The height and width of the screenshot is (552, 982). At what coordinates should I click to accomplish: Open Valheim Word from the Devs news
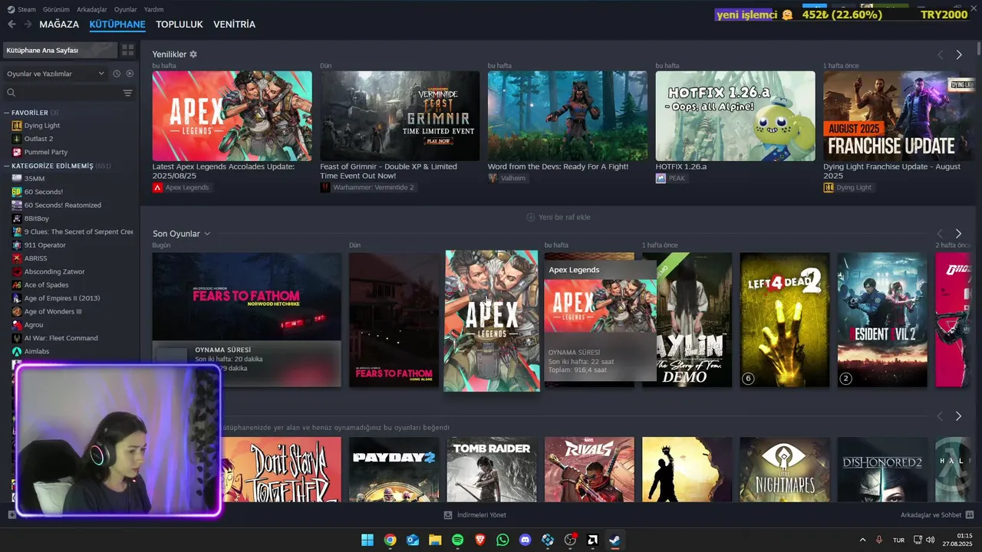click(x=568, y=116)
